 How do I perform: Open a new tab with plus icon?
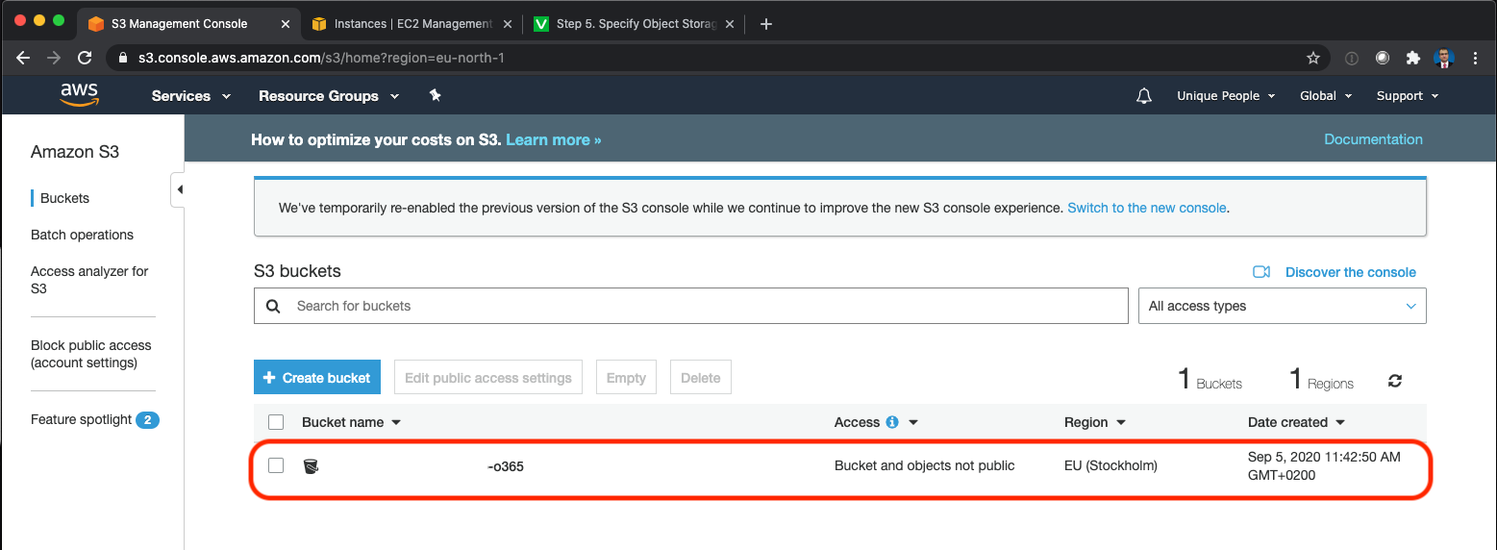(x=766, y=24)
